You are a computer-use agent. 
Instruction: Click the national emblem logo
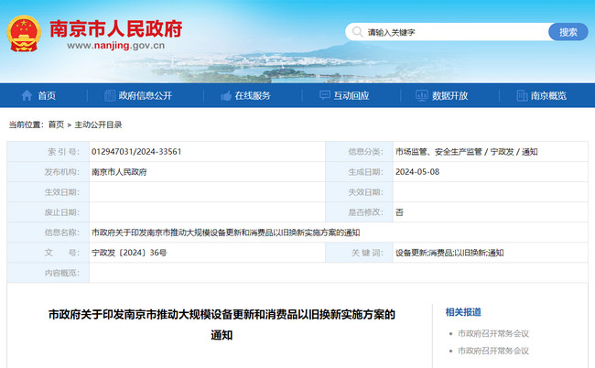(x=24, y=33)
